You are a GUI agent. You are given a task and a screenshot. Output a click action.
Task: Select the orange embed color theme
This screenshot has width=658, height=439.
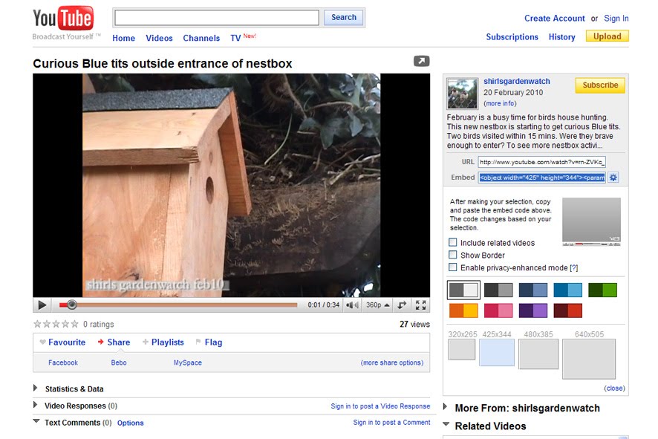point(463,310)
